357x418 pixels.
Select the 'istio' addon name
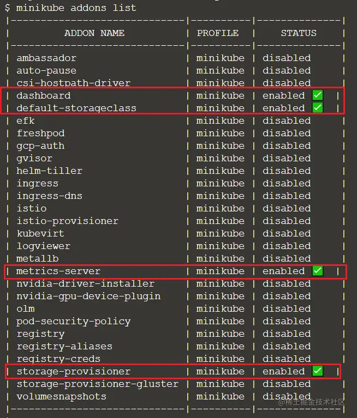32,209
